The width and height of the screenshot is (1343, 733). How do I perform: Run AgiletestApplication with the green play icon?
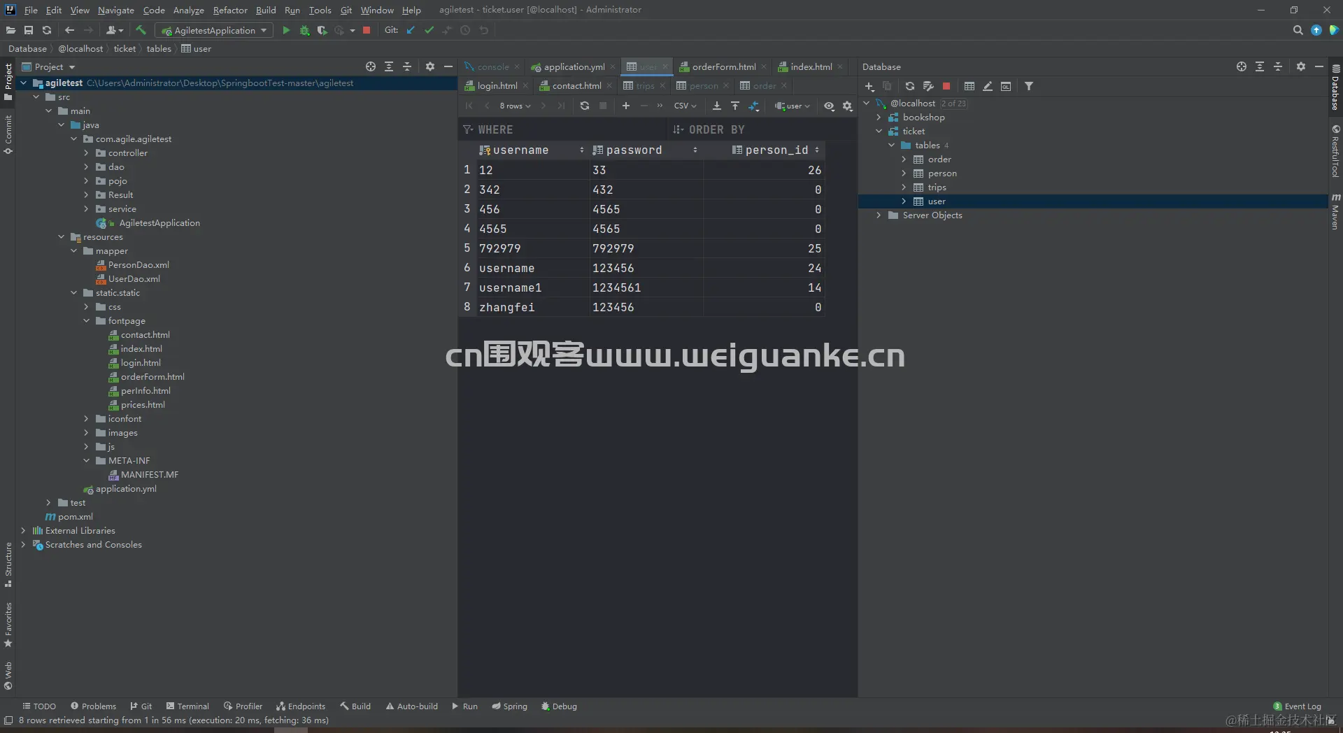[286, 30]
